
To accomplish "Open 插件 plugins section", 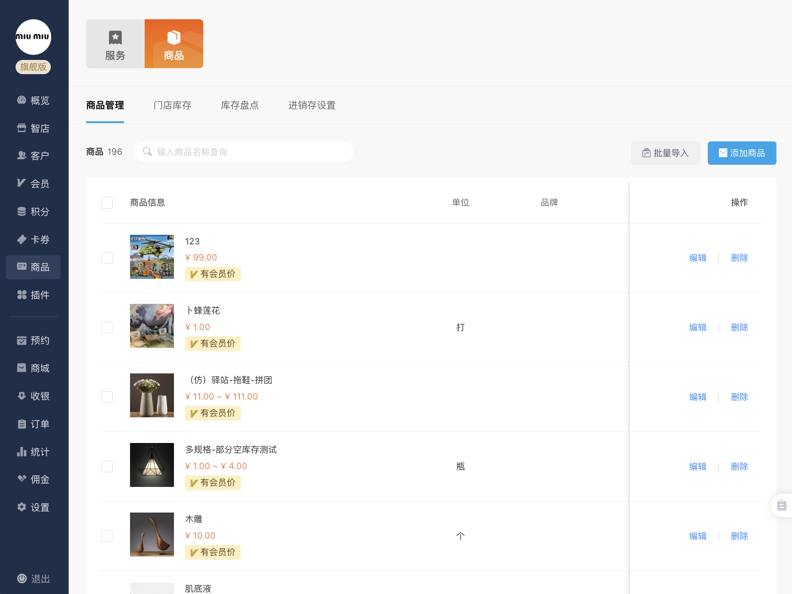I will [33, 295].
